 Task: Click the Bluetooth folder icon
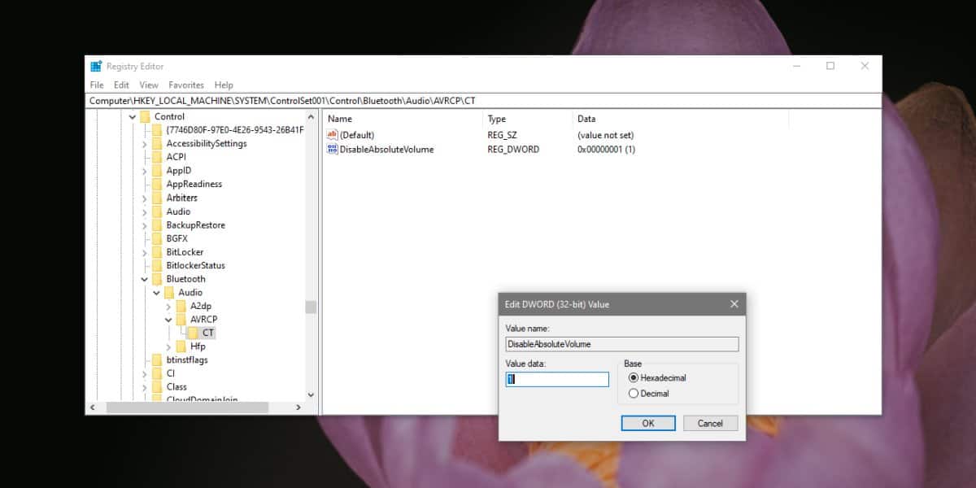[x=157, y=279]
